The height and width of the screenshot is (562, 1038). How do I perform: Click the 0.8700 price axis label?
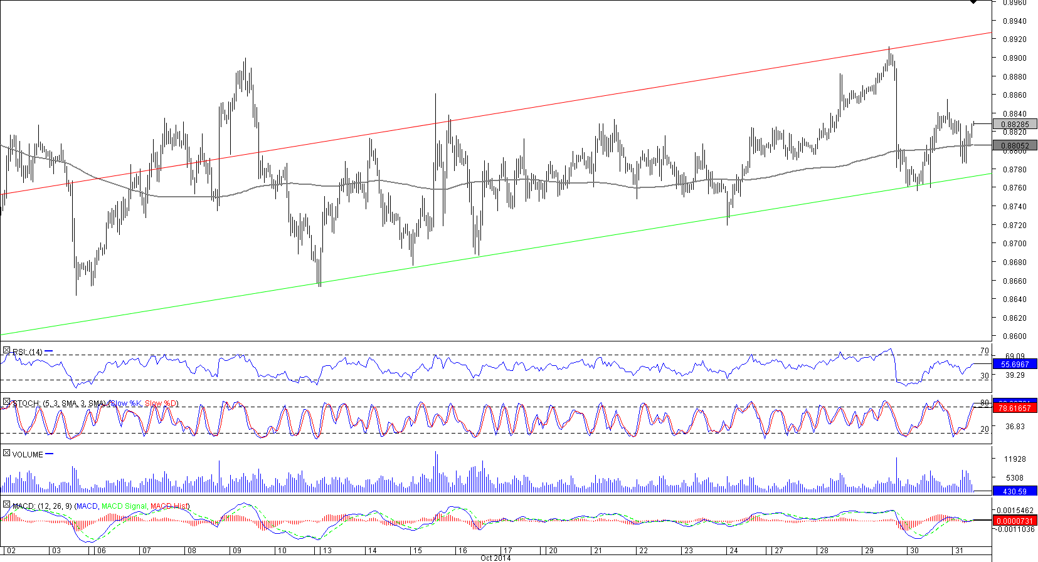coord(1015,244)
